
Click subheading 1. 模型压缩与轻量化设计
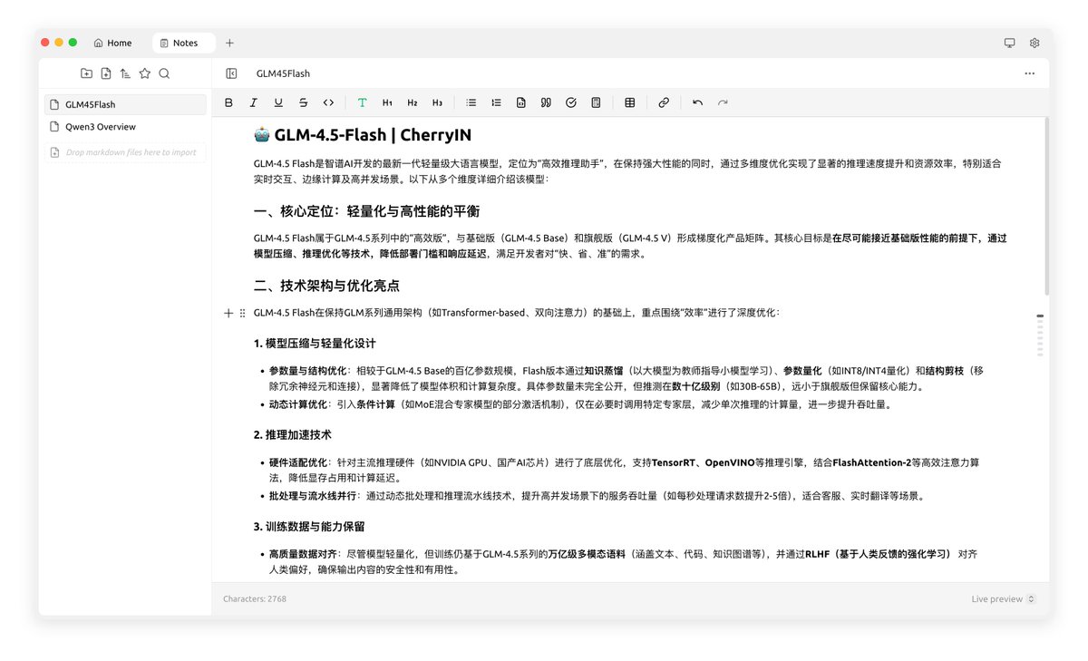pos(315,344)
